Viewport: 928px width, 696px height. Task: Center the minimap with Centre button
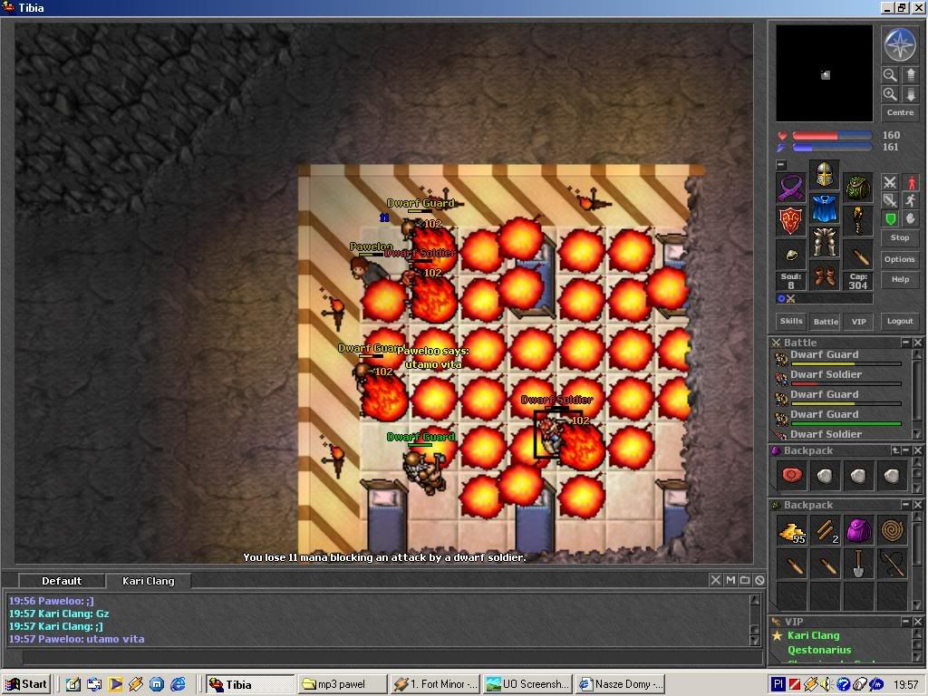pos(900,112)
